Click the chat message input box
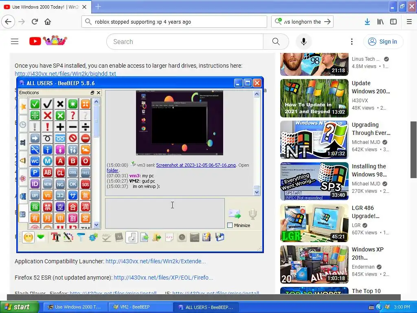This screenshot has width=417, height=313. click(x=165, y=213)
